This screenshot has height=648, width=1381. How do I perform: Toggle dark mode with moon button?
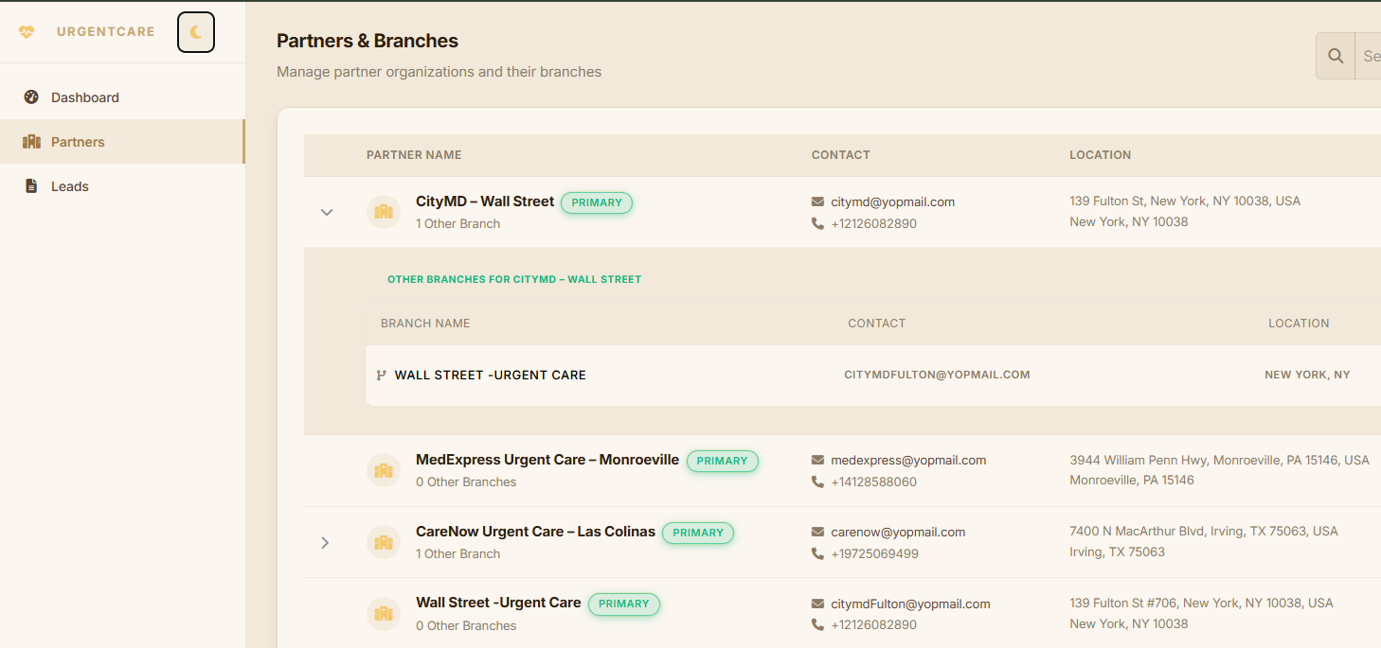point(196,32)
